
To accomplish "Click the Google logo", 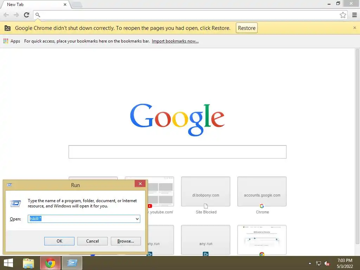I will tap(177, 120).
